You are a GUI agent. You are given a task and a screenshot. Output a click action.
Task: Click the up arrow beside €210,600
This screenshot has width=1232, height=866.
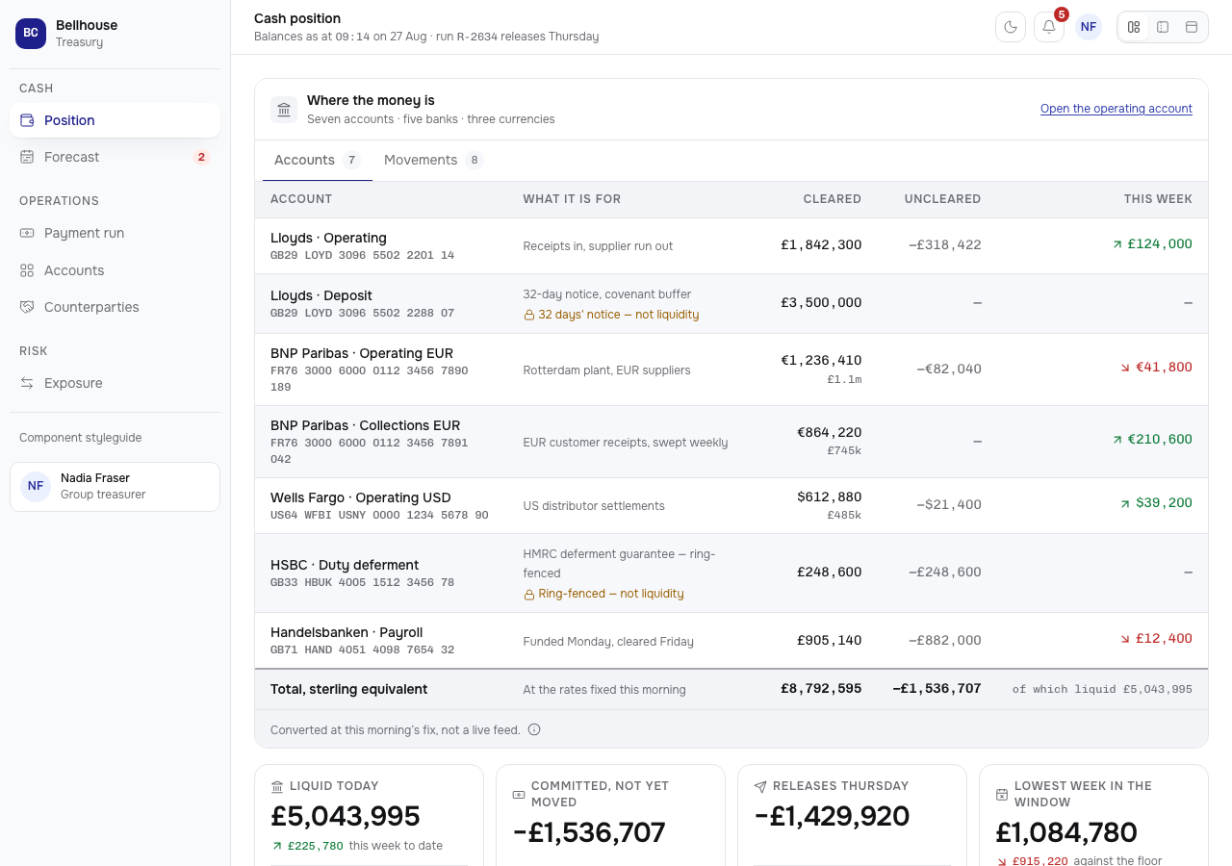tap(1117, 440)
